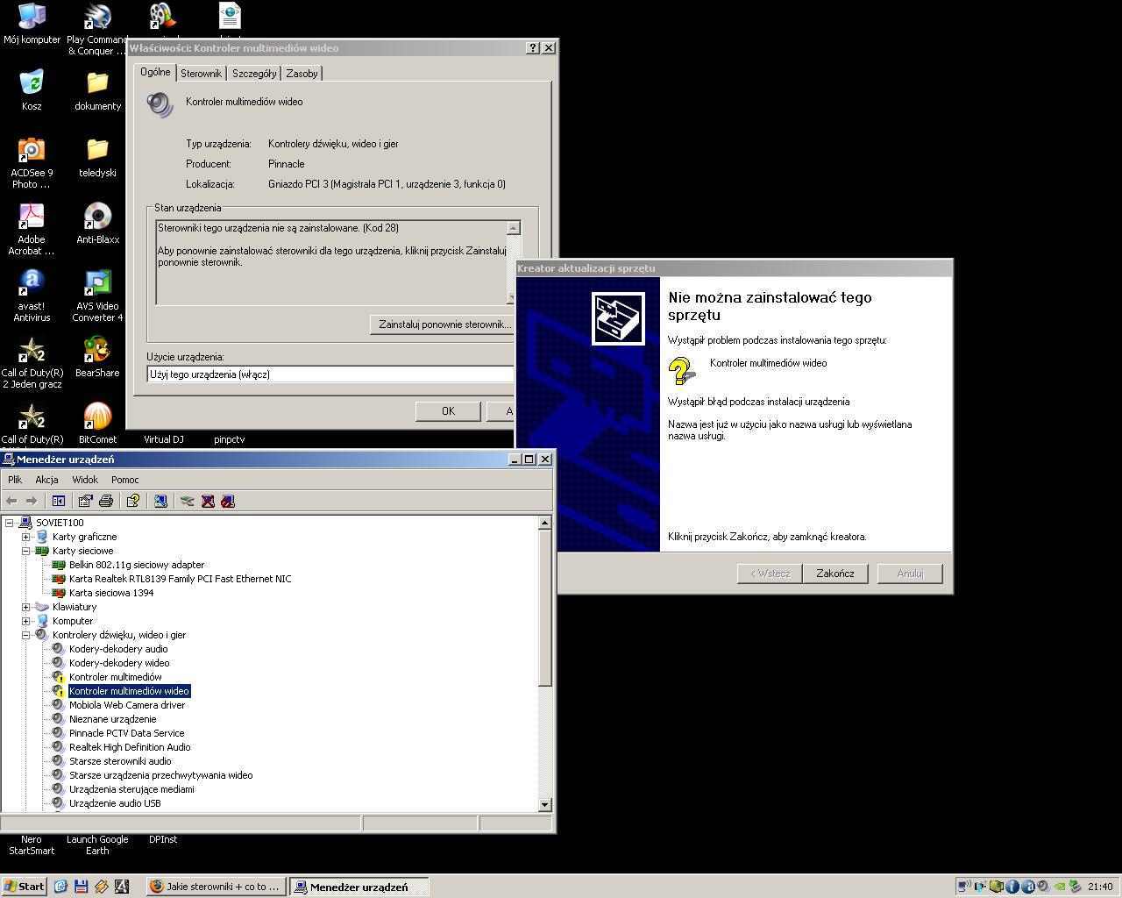Switch to the Firefox taskbar window

(x=216, y=887)
